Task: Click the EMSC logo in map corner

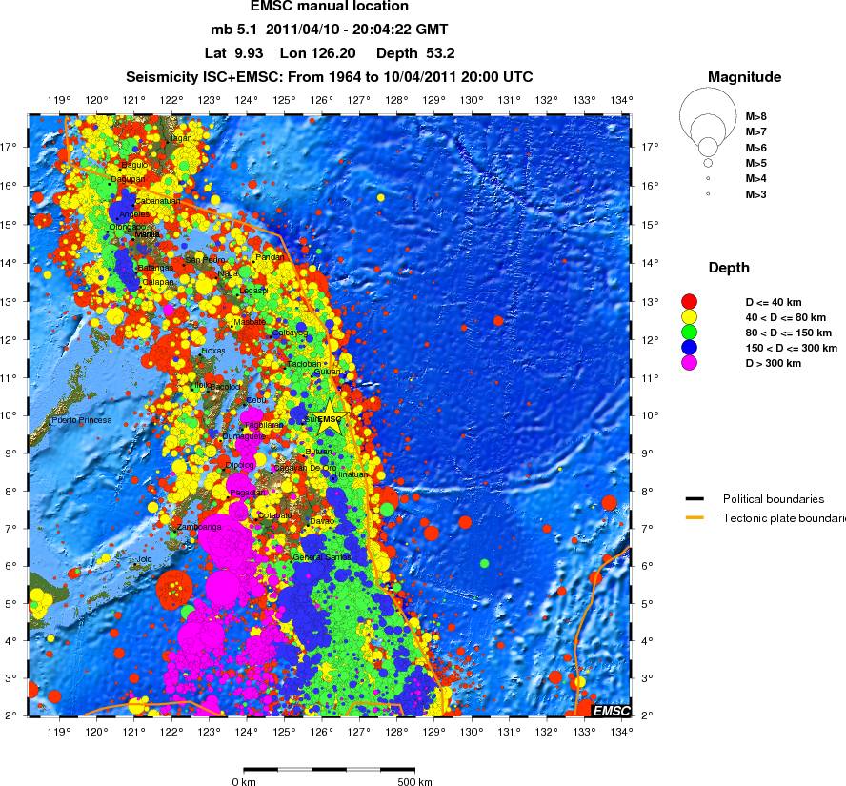Action: pyautogui.click(x=612, y=711)
